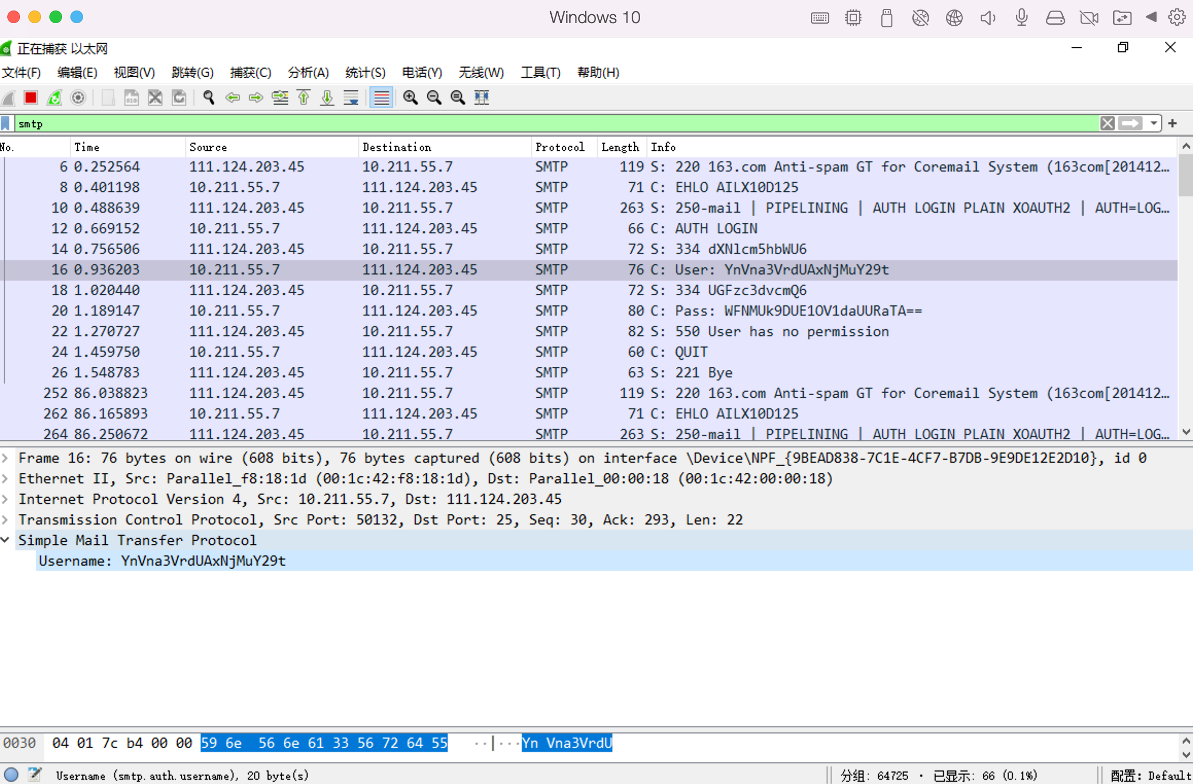This screenshot has width=1193, height=784.
Task: Toggle packet list colorization
Action: tap(381, 98)
